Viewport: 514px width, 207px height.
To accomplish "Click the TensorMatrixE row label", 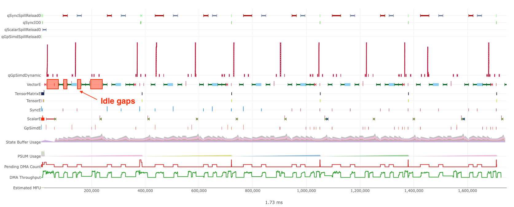I will (28, 94).
